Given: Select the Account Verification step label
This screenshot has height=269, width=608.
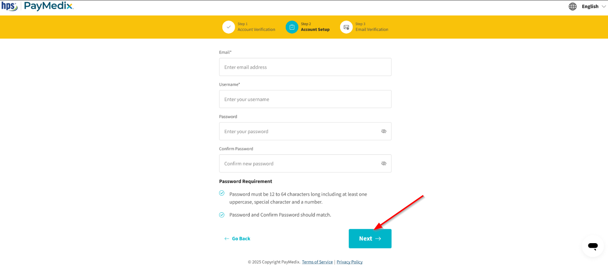Looking at the screenshot, I should [256, 29].
